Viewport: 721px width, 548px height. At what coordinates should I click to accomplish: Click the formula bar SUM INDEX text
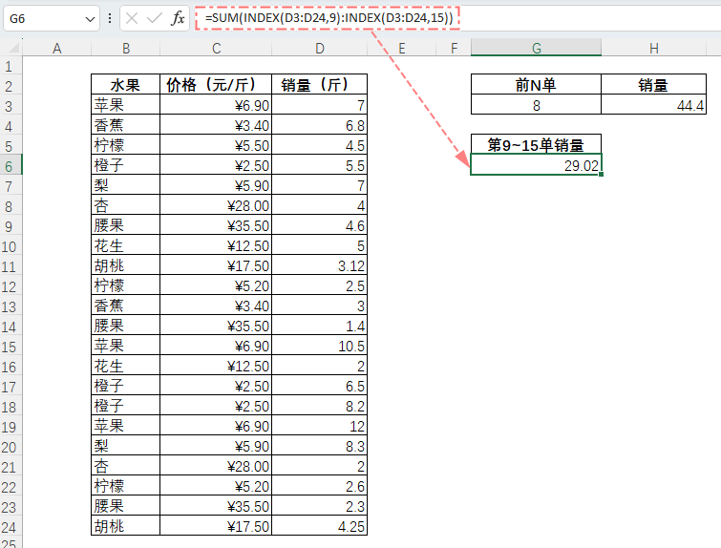[x=329, y=18]
